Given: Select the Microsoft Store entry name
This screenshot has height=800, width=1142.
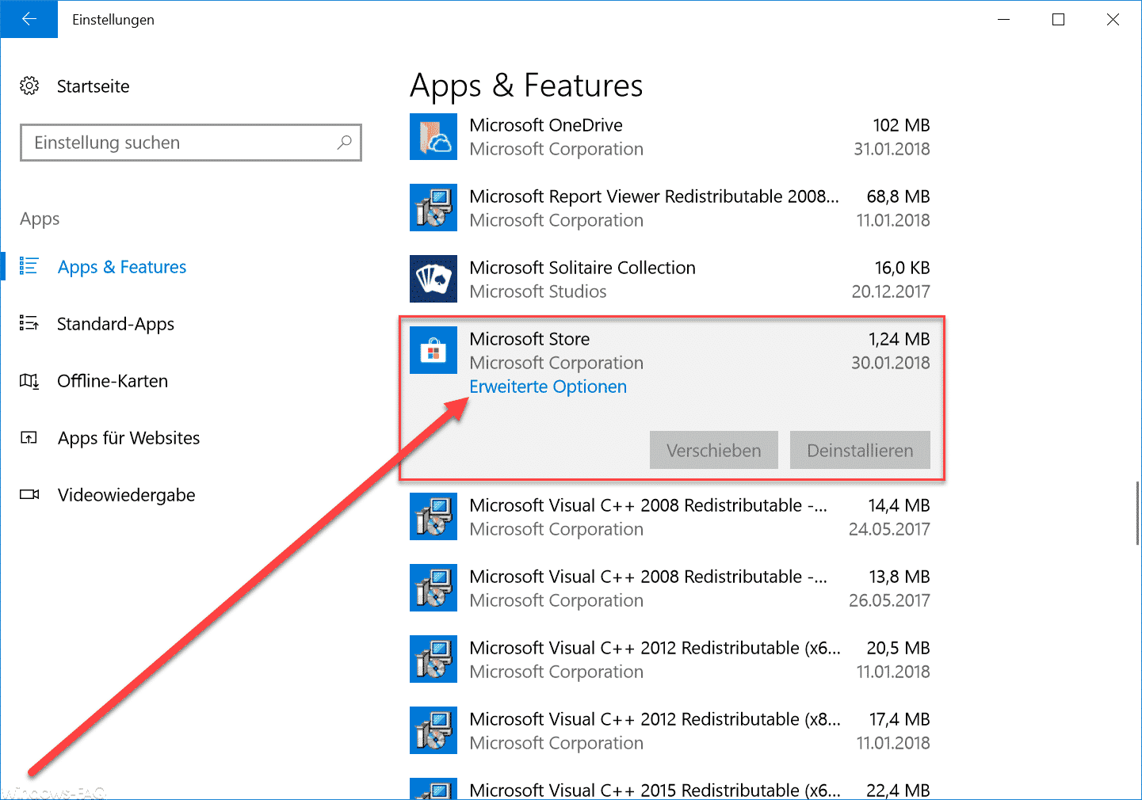Looking at the screenshot, I should pos(529,339).
